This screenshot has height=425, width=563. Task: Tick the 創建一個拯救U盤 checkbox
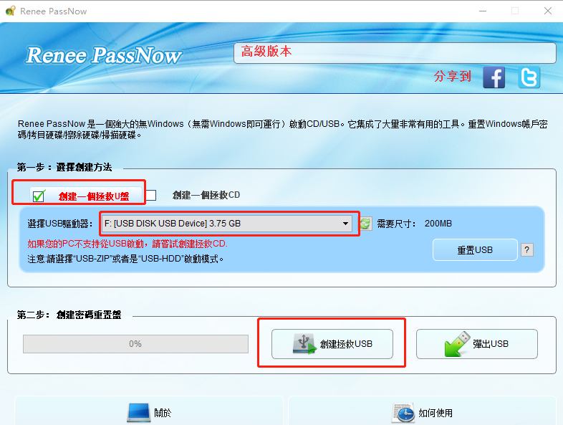point(39,196)
